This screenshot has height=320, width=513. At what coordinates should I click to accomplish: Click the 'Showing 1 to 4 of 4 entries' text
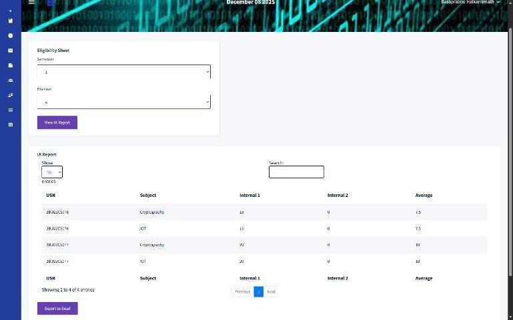[x=68, y=289]
